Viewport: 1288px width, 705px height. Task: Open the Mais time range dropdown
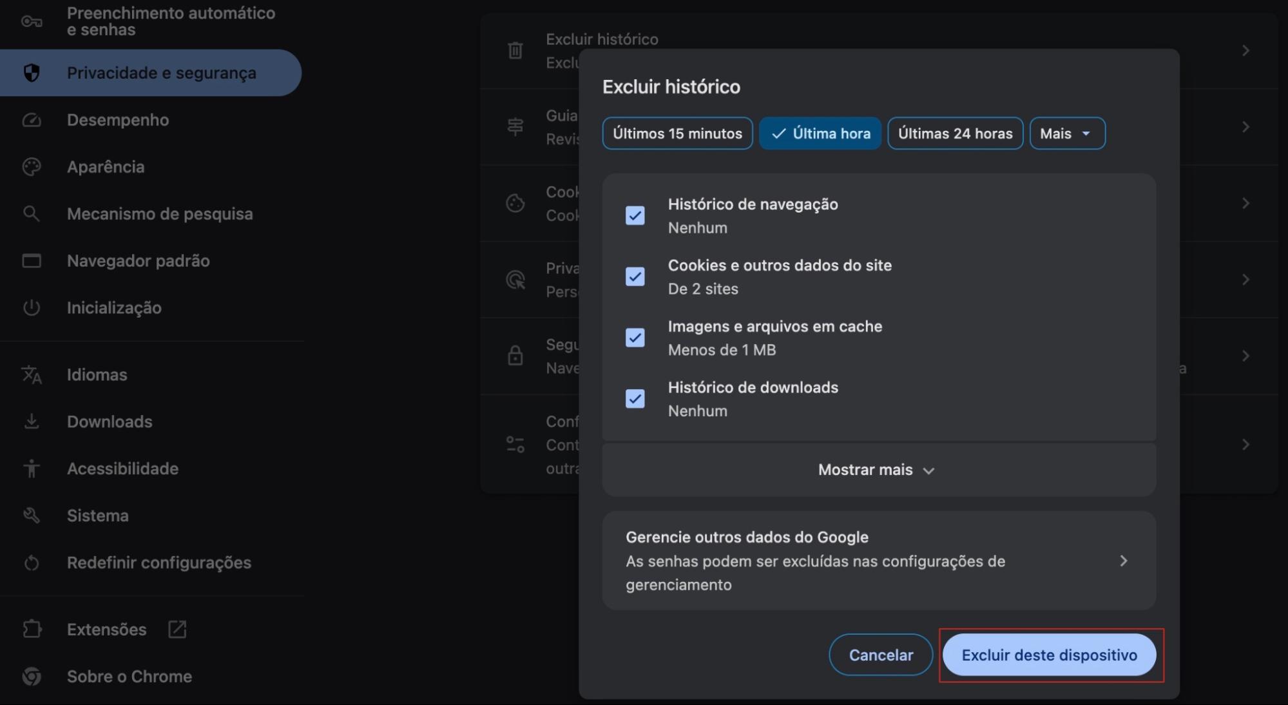[1066, 133]
